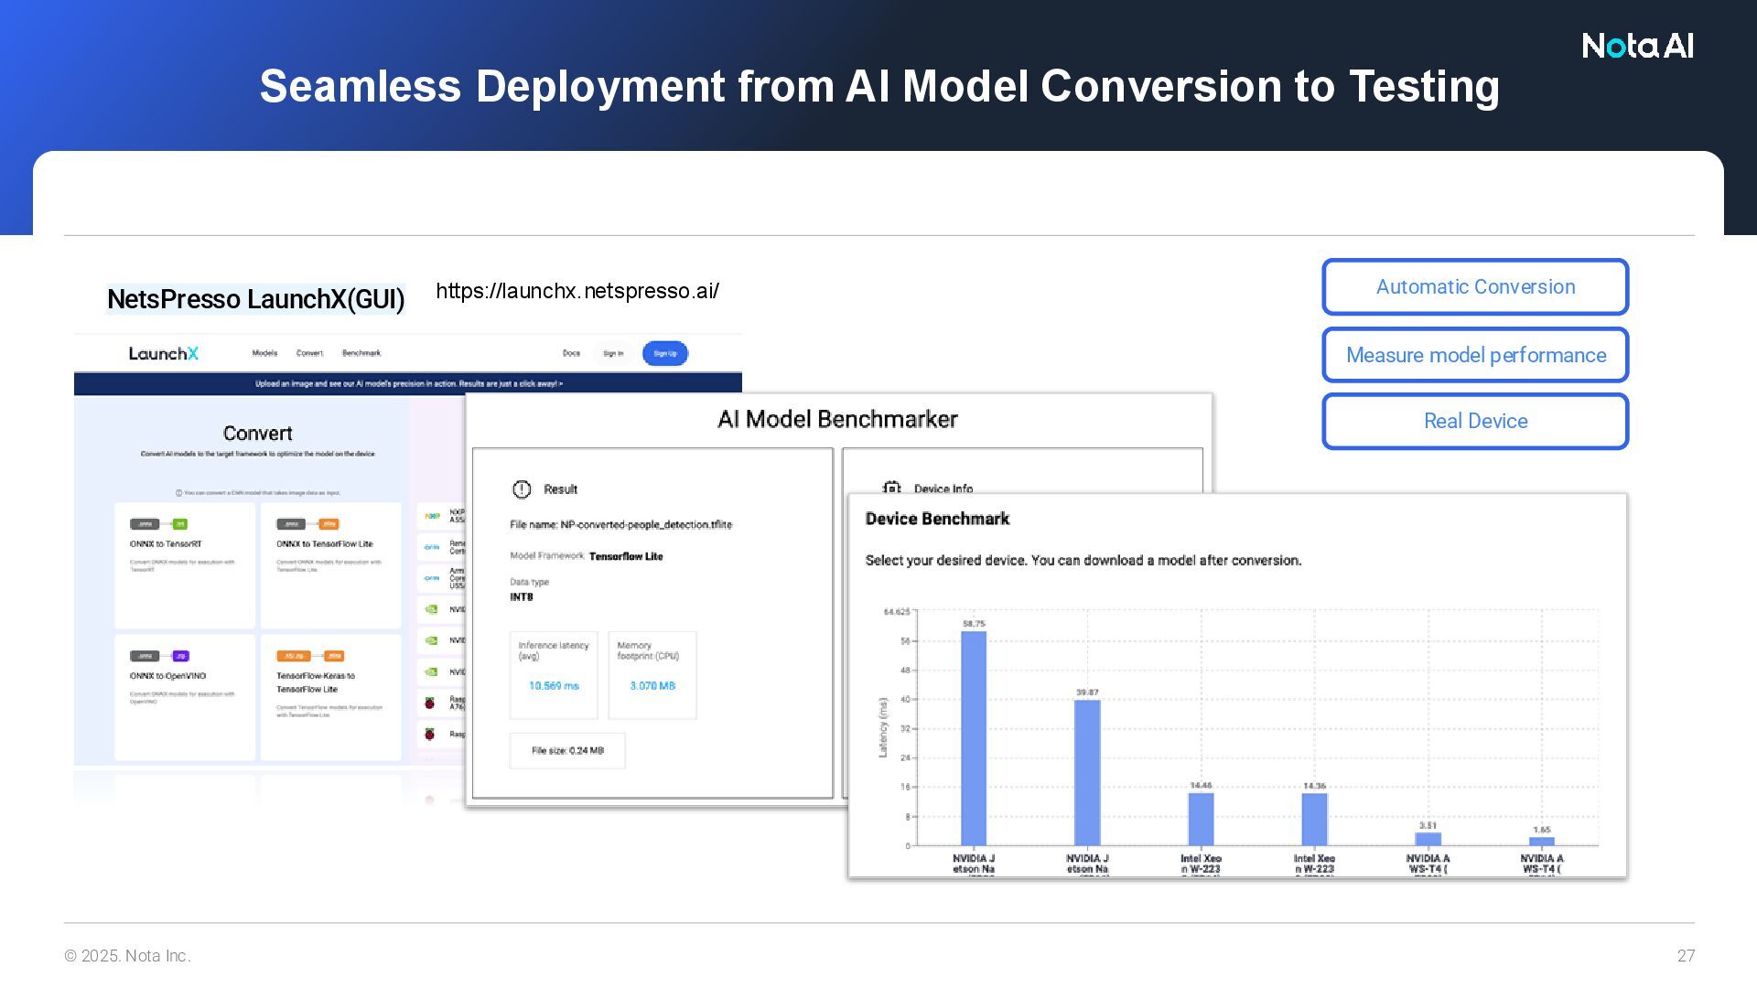Click the LaunchX logo
Image resolution: width=1757 pixels, height=988 pixels.
tap(163, 354)
